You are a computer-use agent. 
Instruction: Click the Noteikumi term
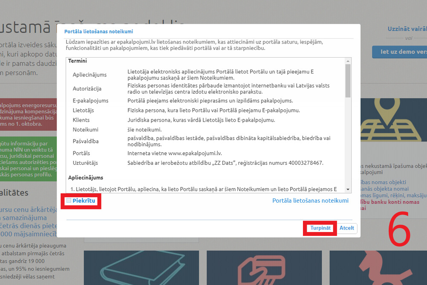tap(86, 130)
